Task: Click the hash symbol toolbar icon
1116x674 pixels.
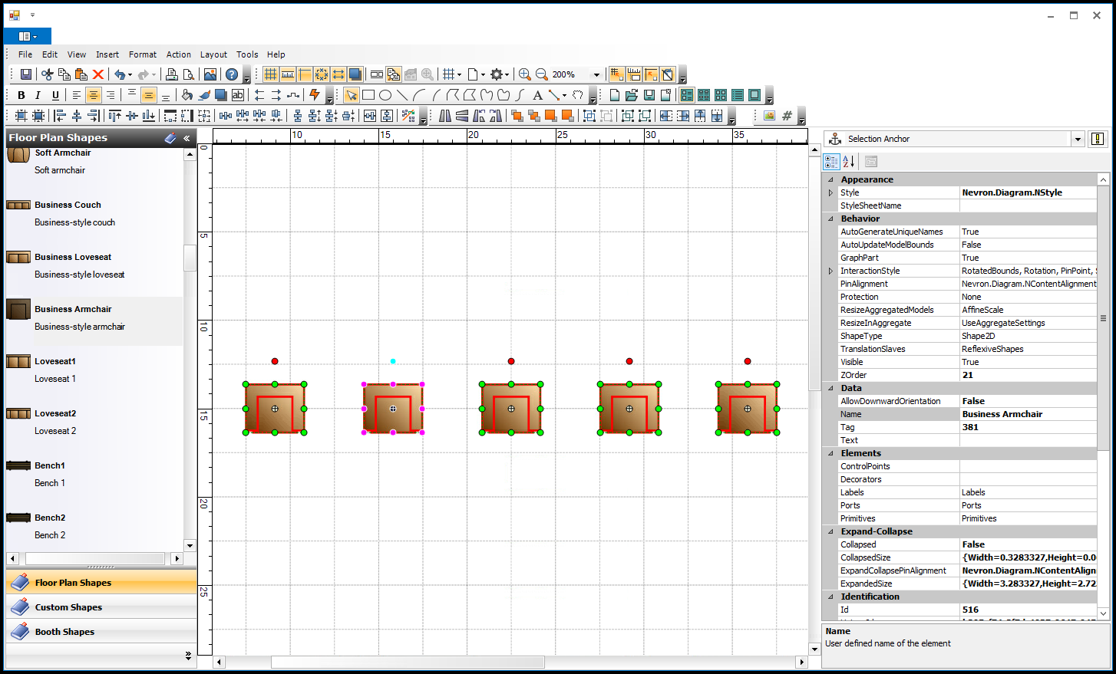Action: (787, 116)
